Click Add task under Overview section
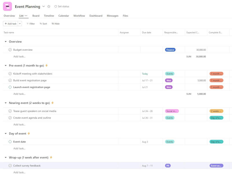Image resolution: width=232 pixels, height=174 pixels. tap(19, 56)
